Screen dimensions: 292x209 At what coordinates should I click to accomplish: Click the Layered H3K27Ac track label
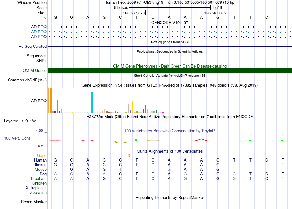tap(20, 121)
